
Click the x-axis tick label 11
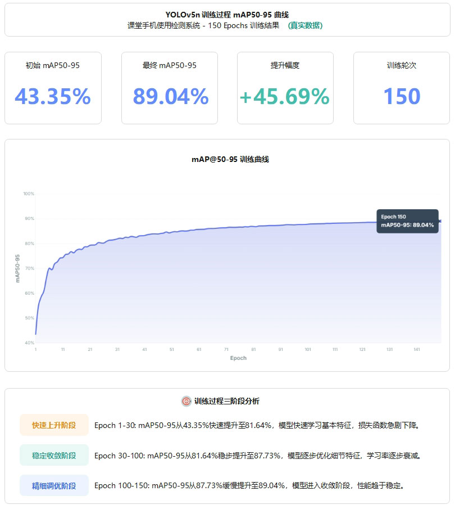coord(63,350)
